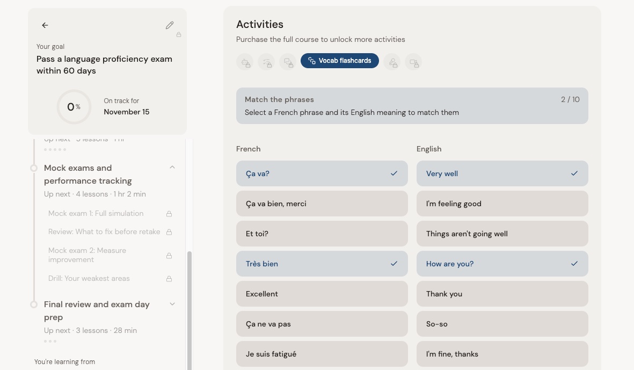Open the Vocab flashcards activity tab
This screenshot has width=634, height=370.
[x=340, y=61]
